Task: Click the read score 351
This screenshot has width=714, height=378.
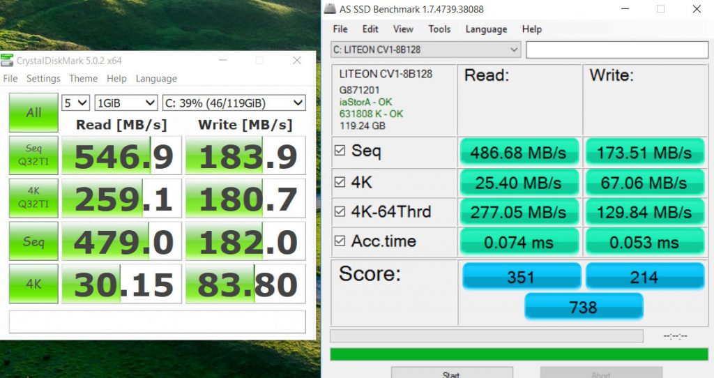Action: pyautogui.click(x=522, y=276)
